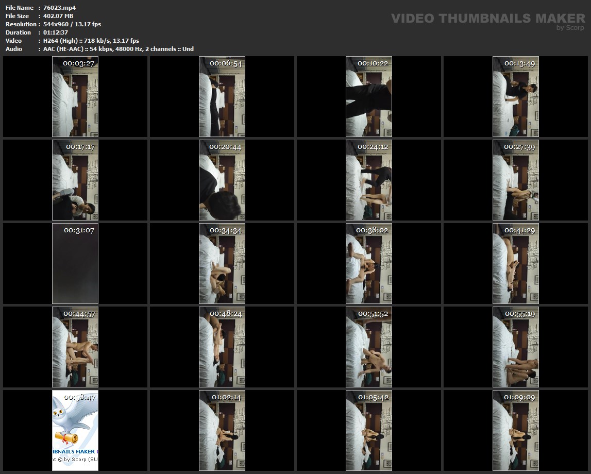Select the H264 video codec info line
The image size is (591, 474).
tap(91, 41)
